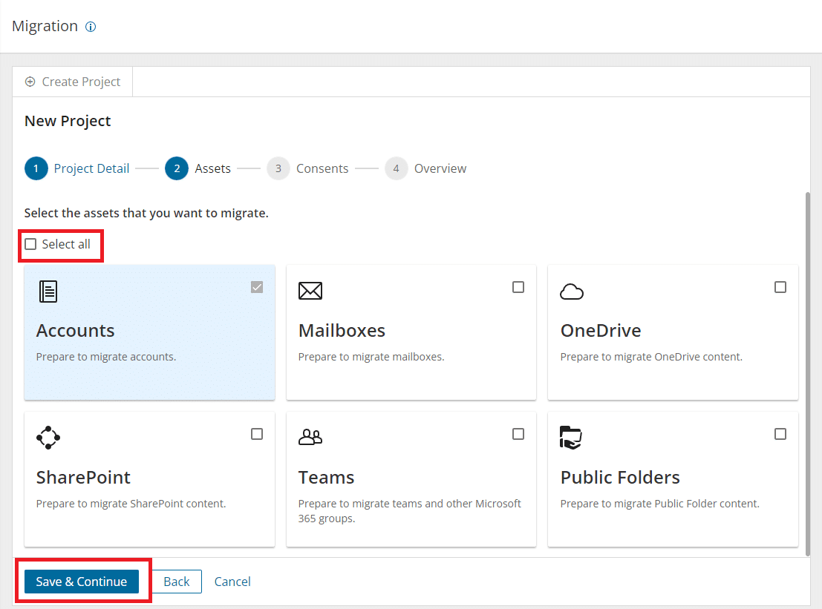Click the Back button
Image resolution: width=822 pixels, height=609 pixels.
[x=177, y=582]
